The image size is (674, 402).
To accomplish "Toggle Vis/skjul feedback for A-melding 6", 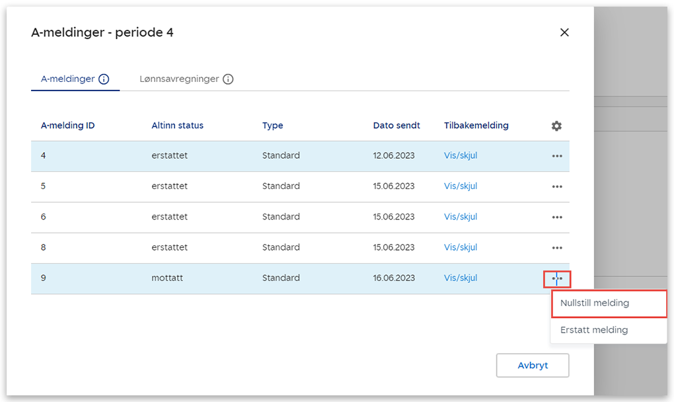I will tap(461, 216).
